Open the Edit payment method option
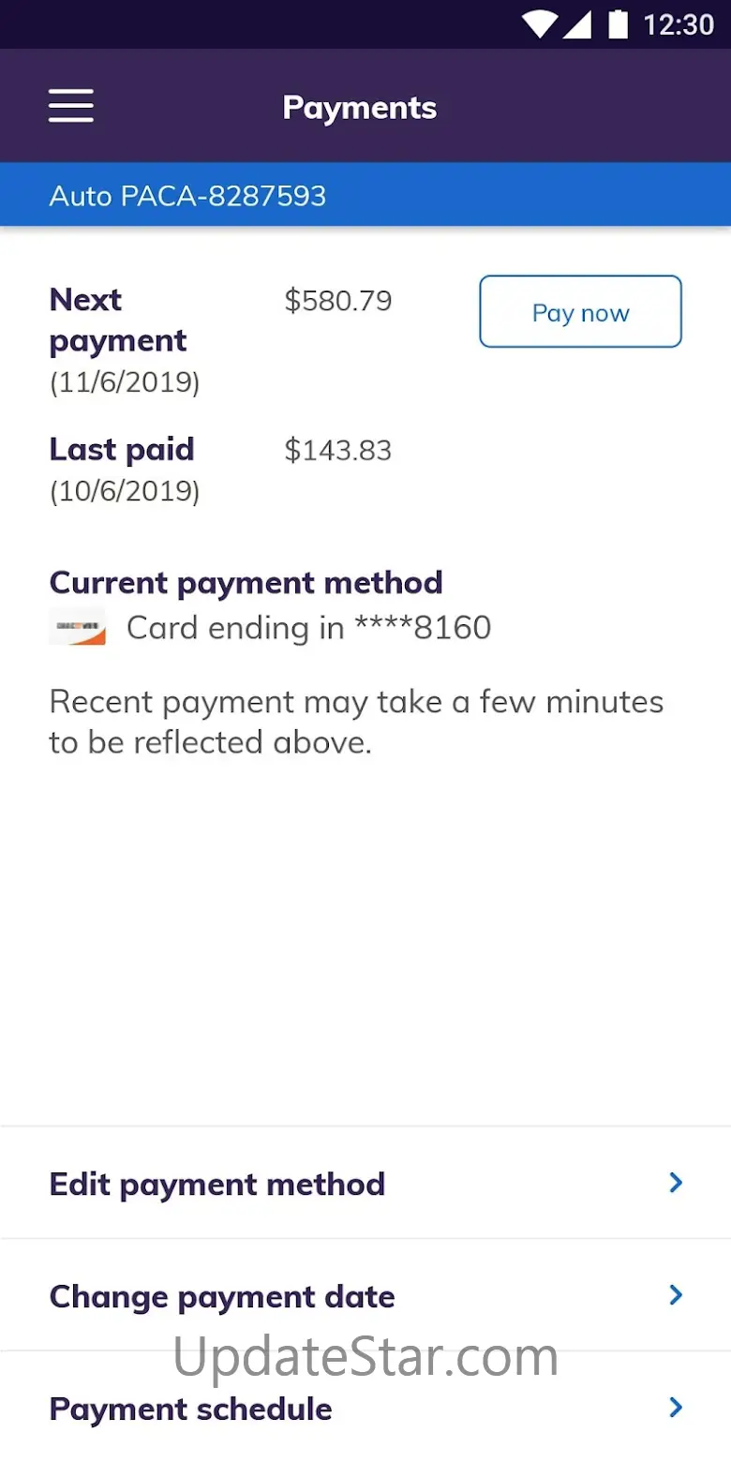Image resolution: width=731 pixels, height=1462 pixels. pos(217,1184)
